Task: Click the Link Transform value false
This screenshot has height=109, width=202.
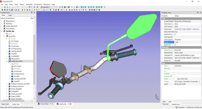Action: pos(188,27)
